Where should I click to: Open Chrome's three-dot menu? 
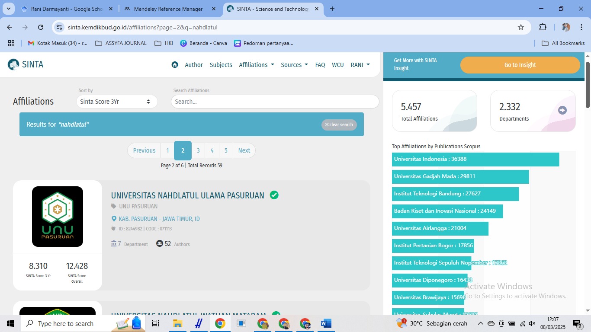tap(581, 27)
